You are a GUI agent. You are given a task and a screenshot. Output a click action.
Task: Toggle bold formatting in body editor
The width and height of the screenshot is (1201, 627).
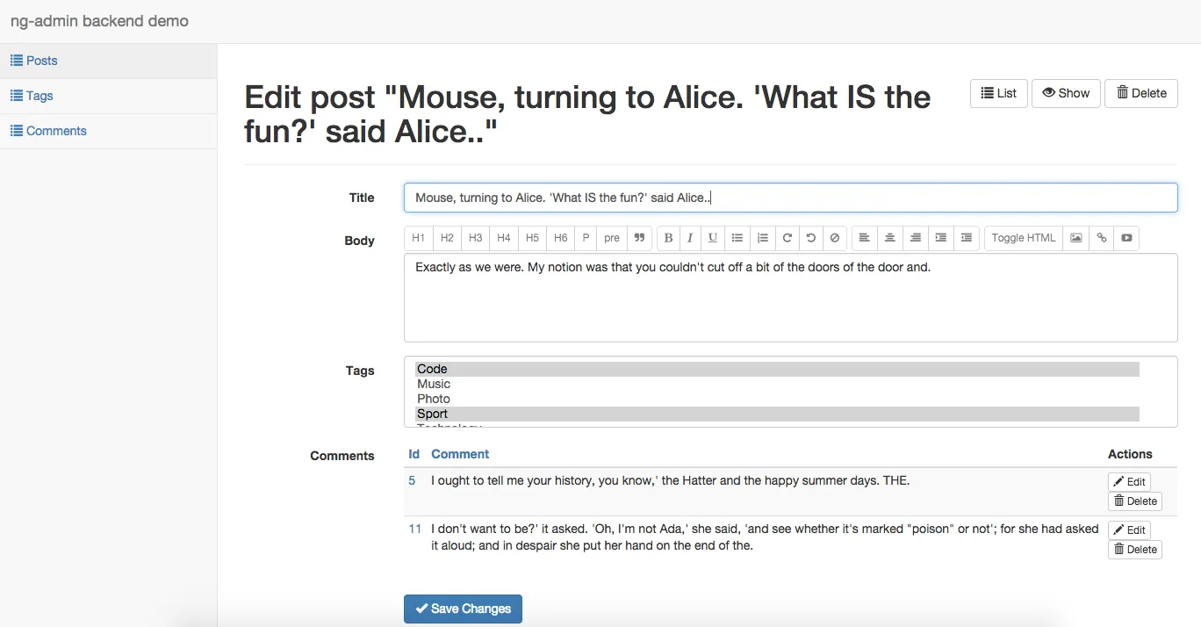[x=668, y=238]
